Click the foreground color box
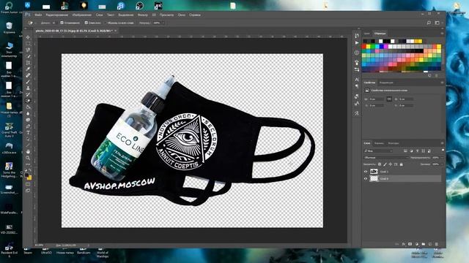This screenshot has width=469, height=263. point(26,175)
